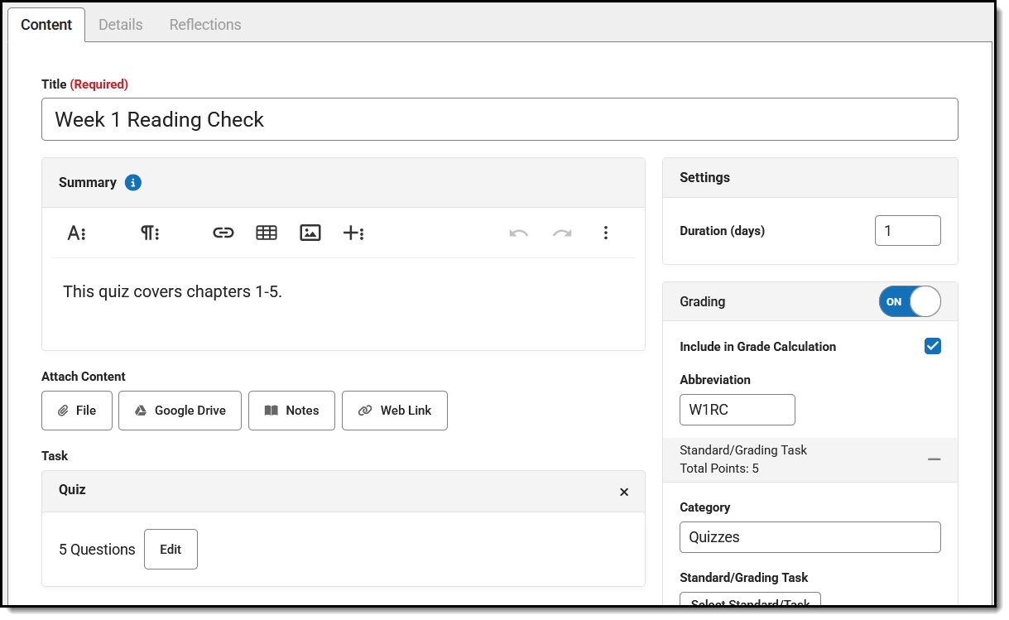Click the Abbreviation field W1RC
The image size is (1009, 620).
pyautogui.click(x=738, y=409)
